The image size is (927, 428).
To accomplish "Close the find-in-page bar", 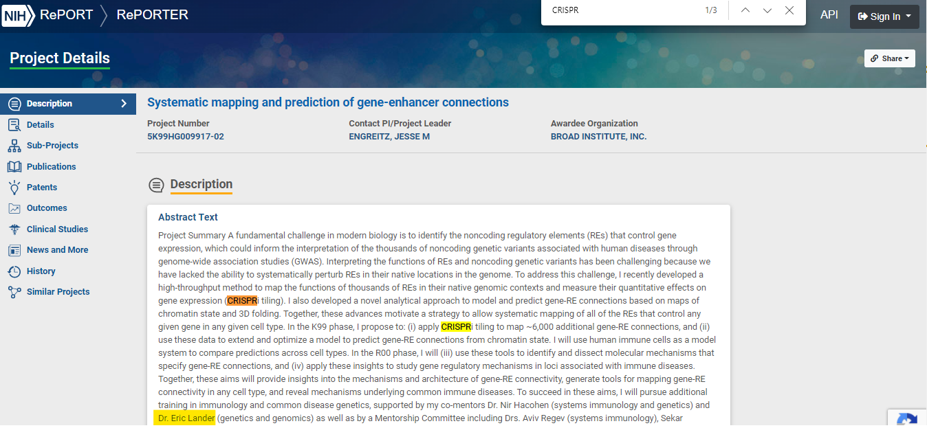I will 789,10.
